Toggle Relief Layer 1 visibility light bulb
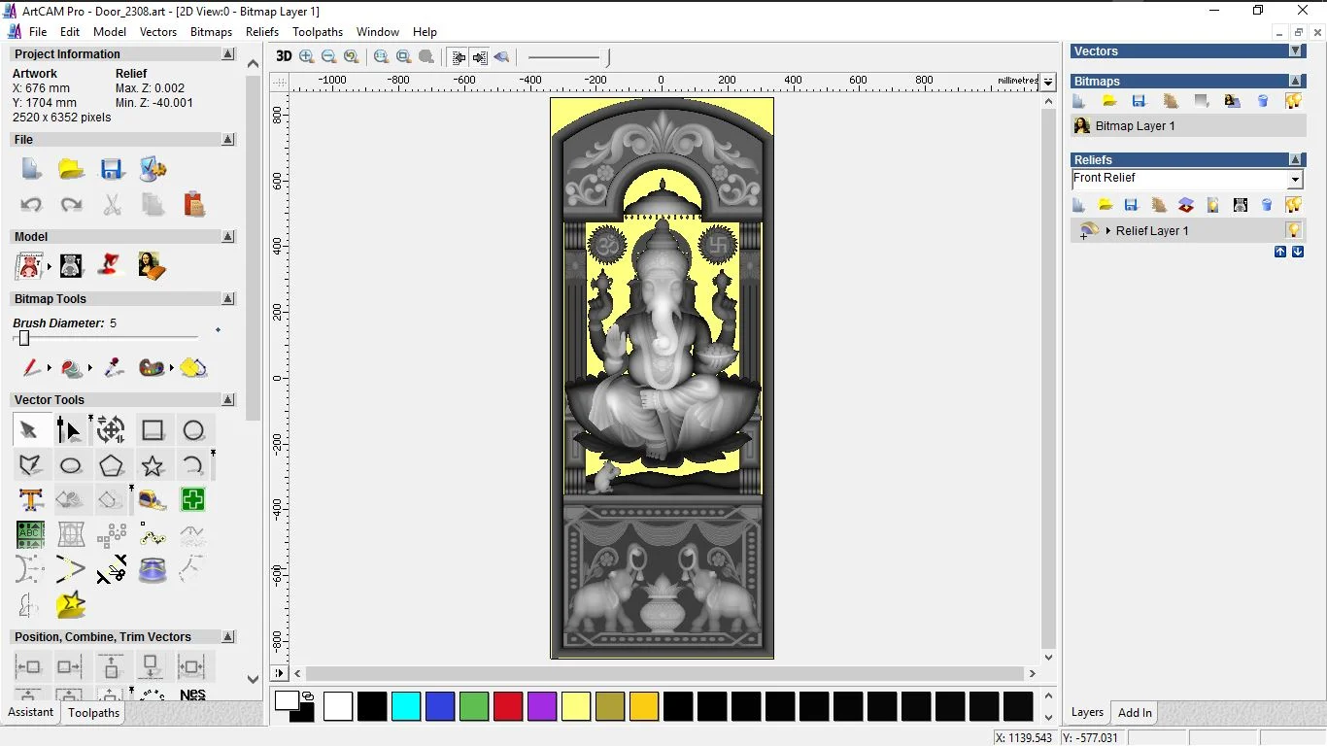1327x746 pixels. (1293, 230)
